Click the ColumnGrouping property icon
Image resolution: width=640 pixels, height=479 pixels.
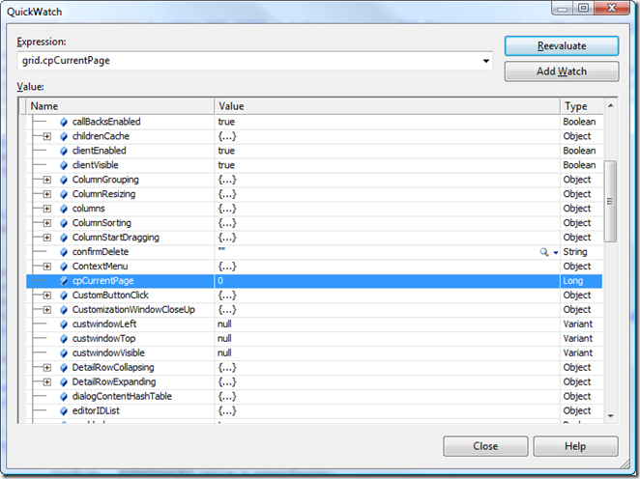[64, 180]
